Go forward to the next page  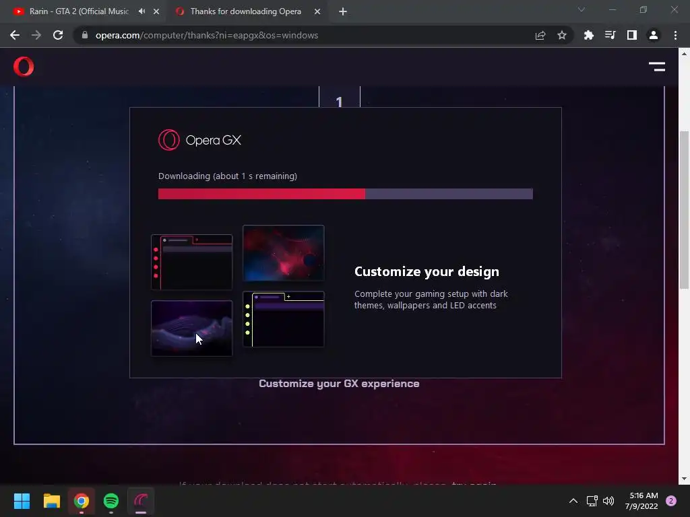click(36, 35)
